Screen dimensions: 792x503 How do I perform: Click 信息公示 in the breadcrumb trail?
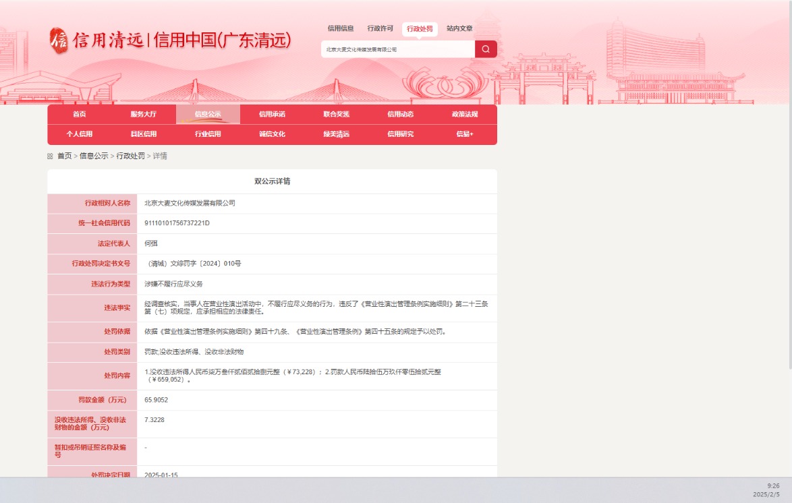tap(94, 156)
